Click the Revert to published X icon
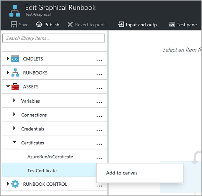The width and height of the screenshot is (202, 196). (70, 24)
